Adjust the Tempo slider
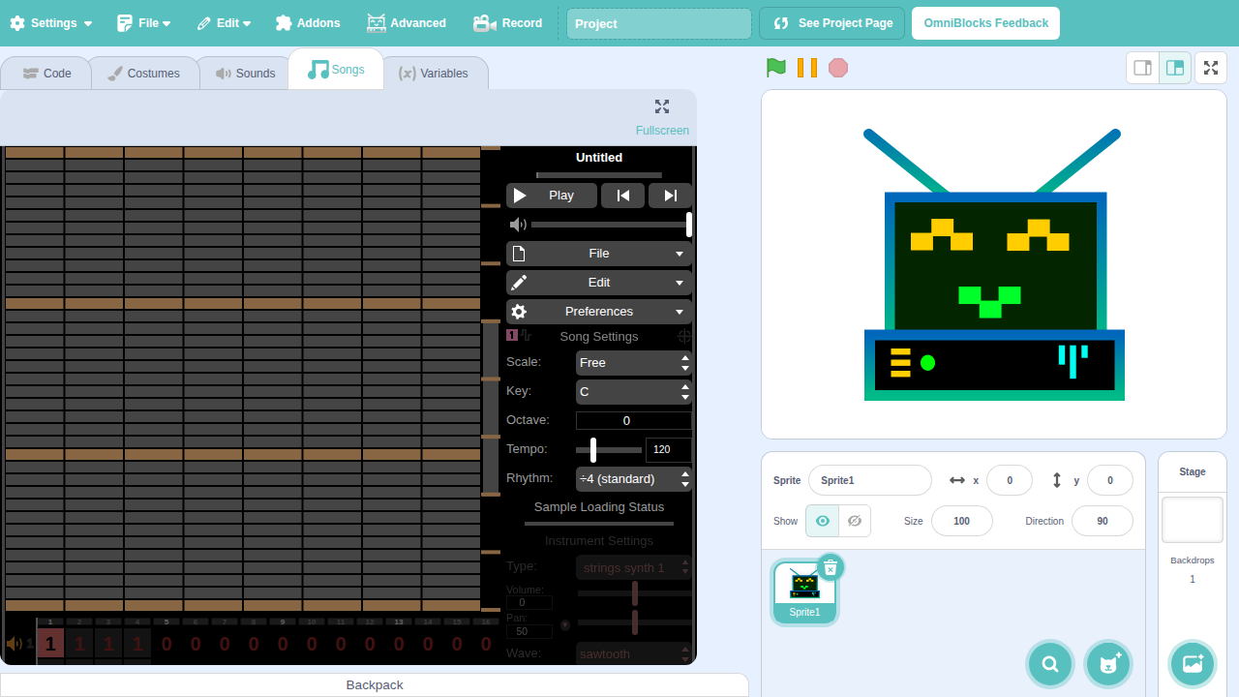This screenshot has height=697, width=1239. (609, 450)
